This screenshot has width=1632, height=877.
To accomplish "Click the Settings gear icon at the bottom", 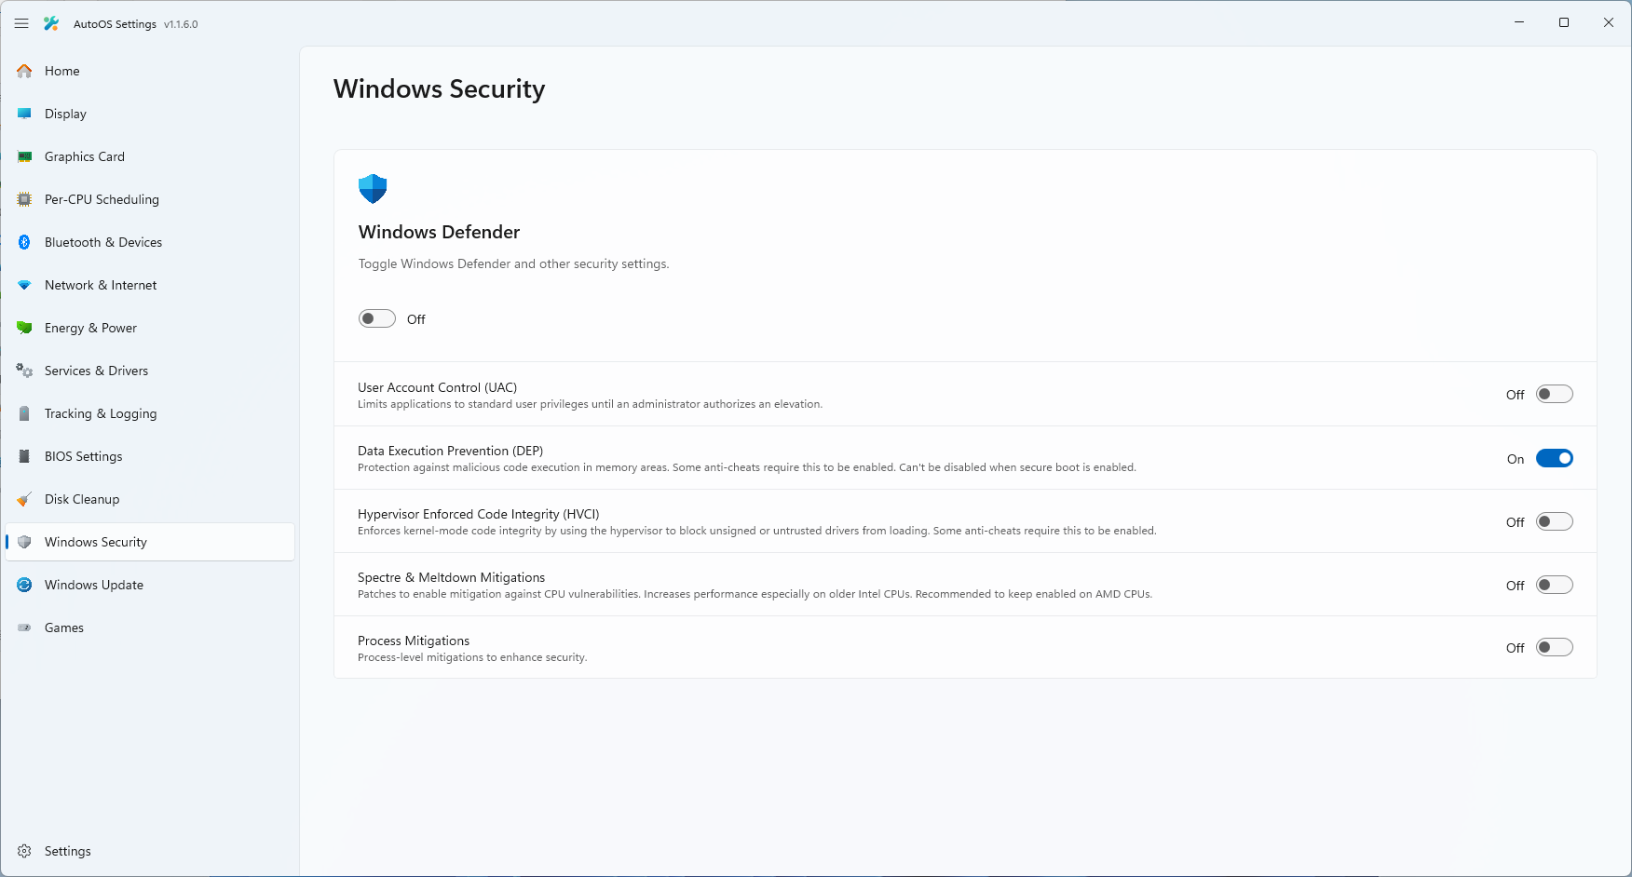I will (x=25, y=851).
